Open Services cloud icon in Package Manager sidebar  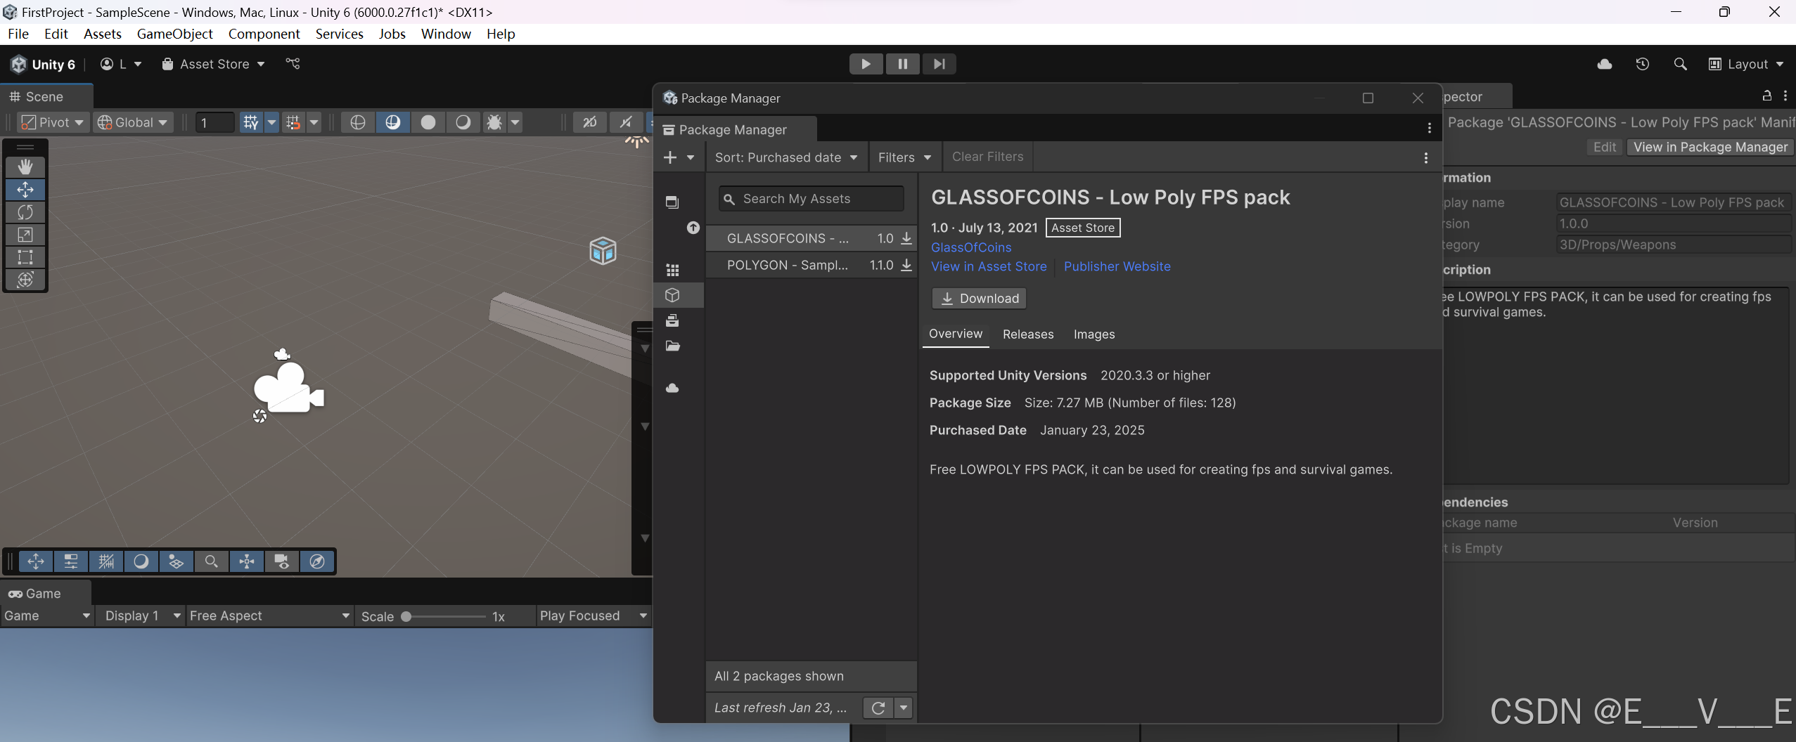pos(672,388)
